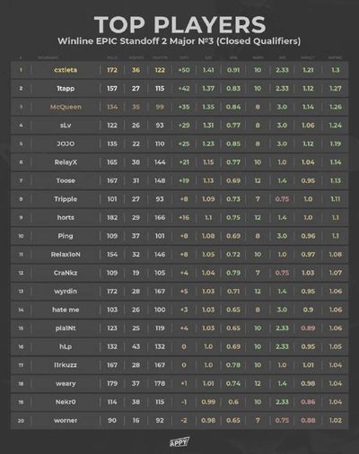Click the Toose player name

[66, 180]
